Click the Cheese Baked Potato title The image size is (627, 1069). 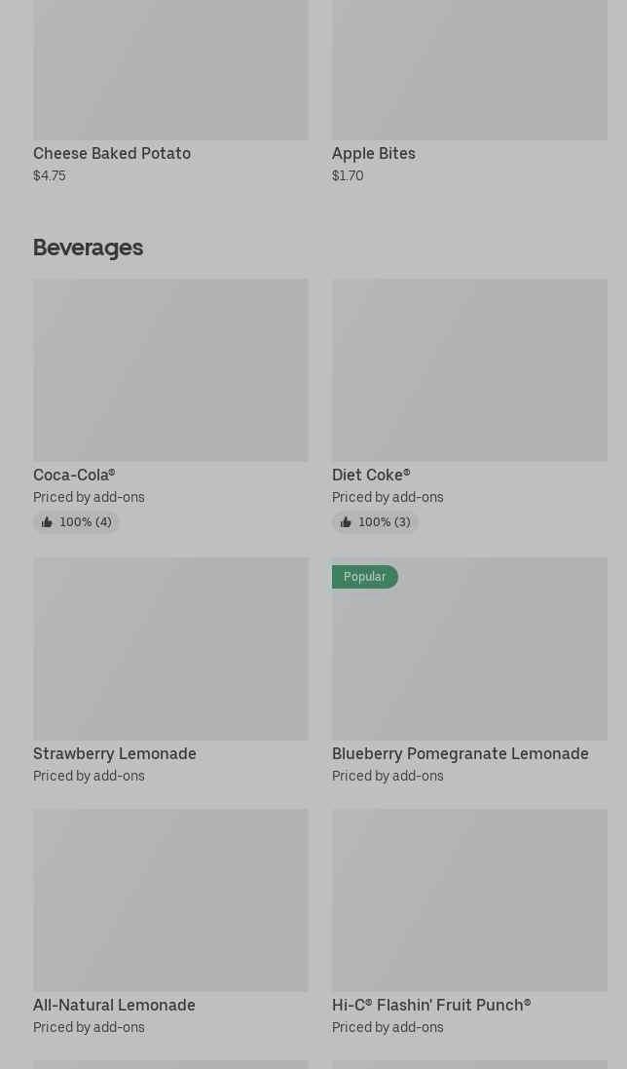112,154
